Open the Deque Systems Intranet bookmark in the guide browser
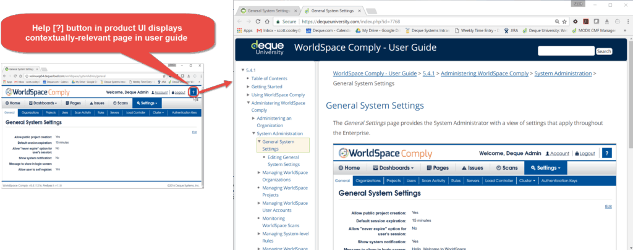The height and width of the screenshot is (250, 633). [x=428, y=30]
